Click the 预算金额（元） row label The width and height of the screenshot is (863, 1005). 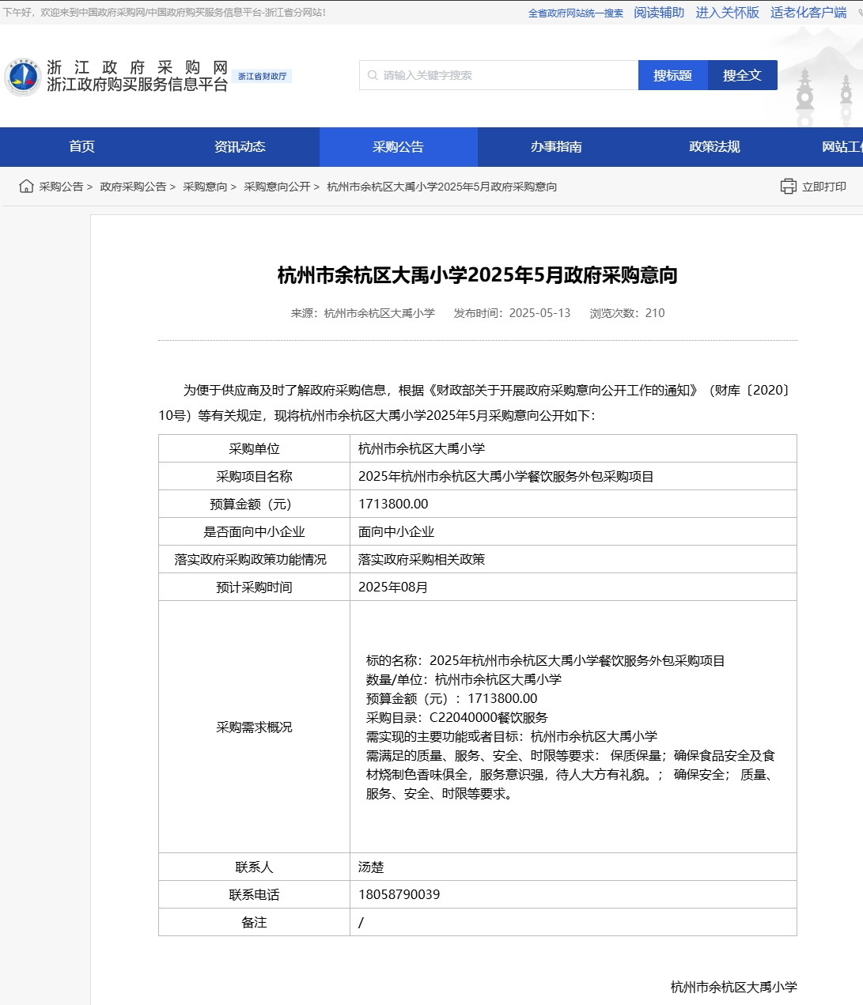(254, 504)
